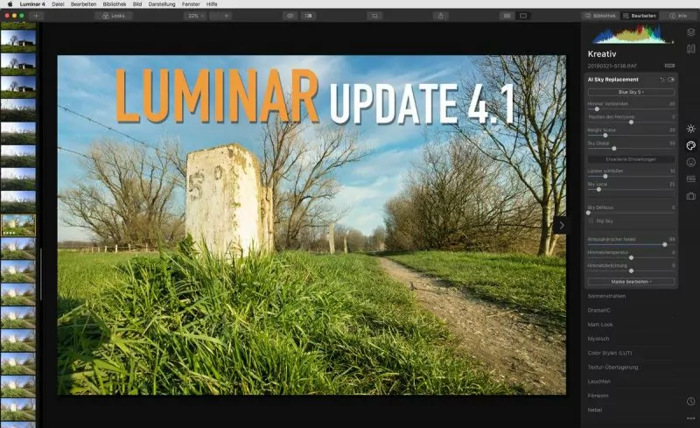The image size is (700, 428).
Task: Open the three-dot more options icon
Action: 690,418
